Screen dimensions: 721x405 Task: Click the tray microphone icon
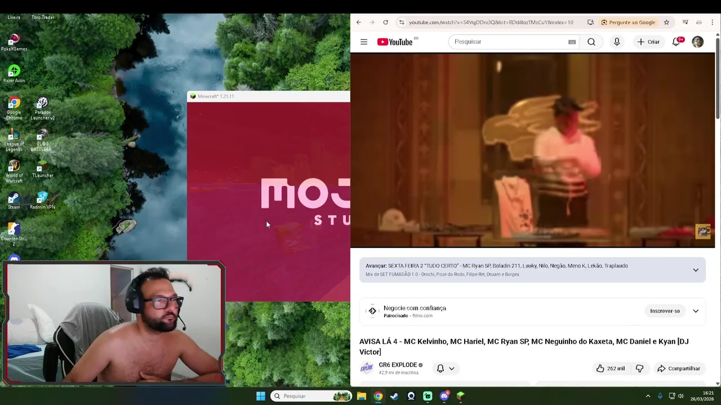click(660, 396)
